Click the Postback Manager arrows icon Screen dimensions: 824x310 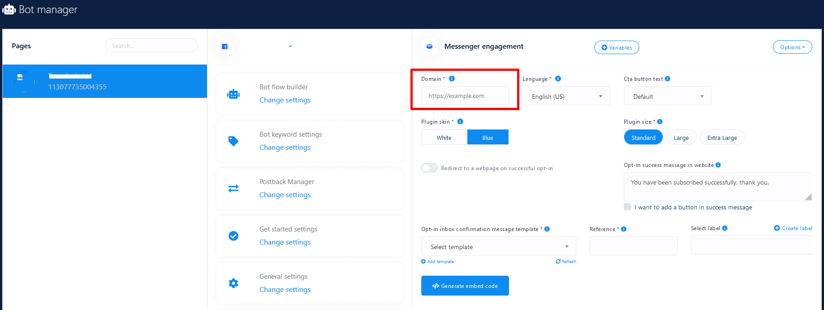click(x=233, y=189)
